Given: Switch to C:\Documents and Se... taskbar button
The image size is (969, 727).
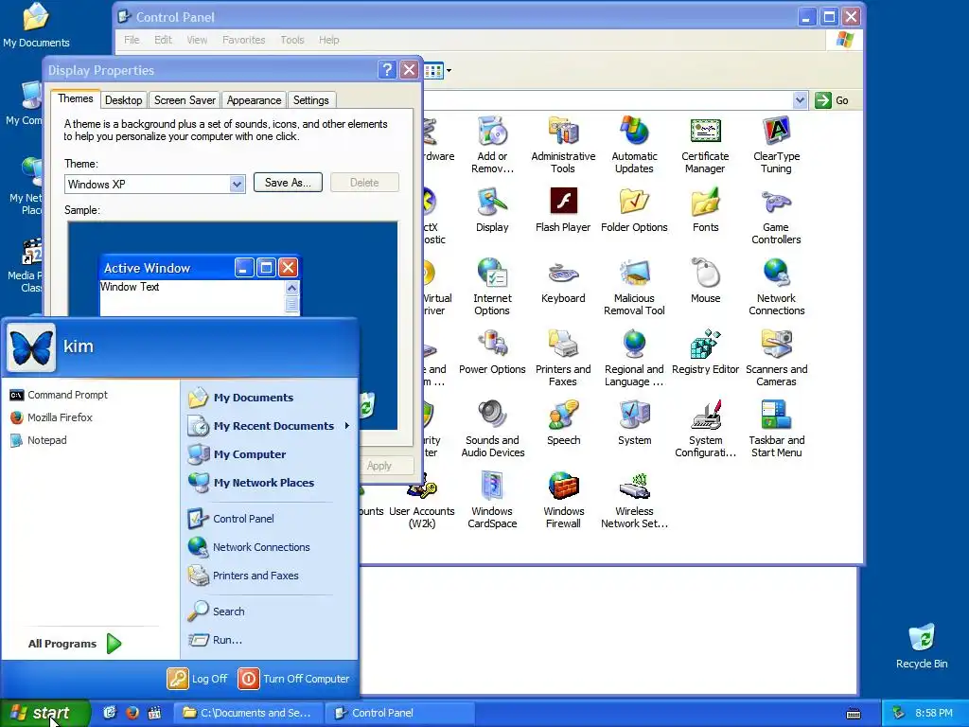Looking at the screenshot, I should 248,713.
